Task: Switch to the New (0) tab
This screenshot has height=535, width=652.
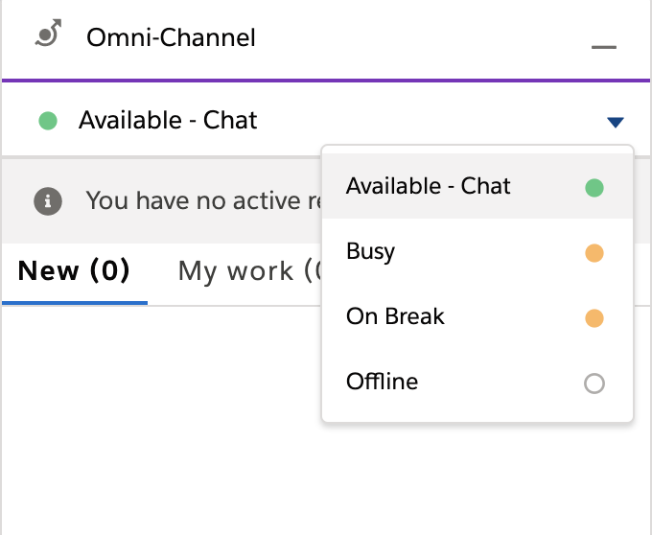Action: coord(74,271)
